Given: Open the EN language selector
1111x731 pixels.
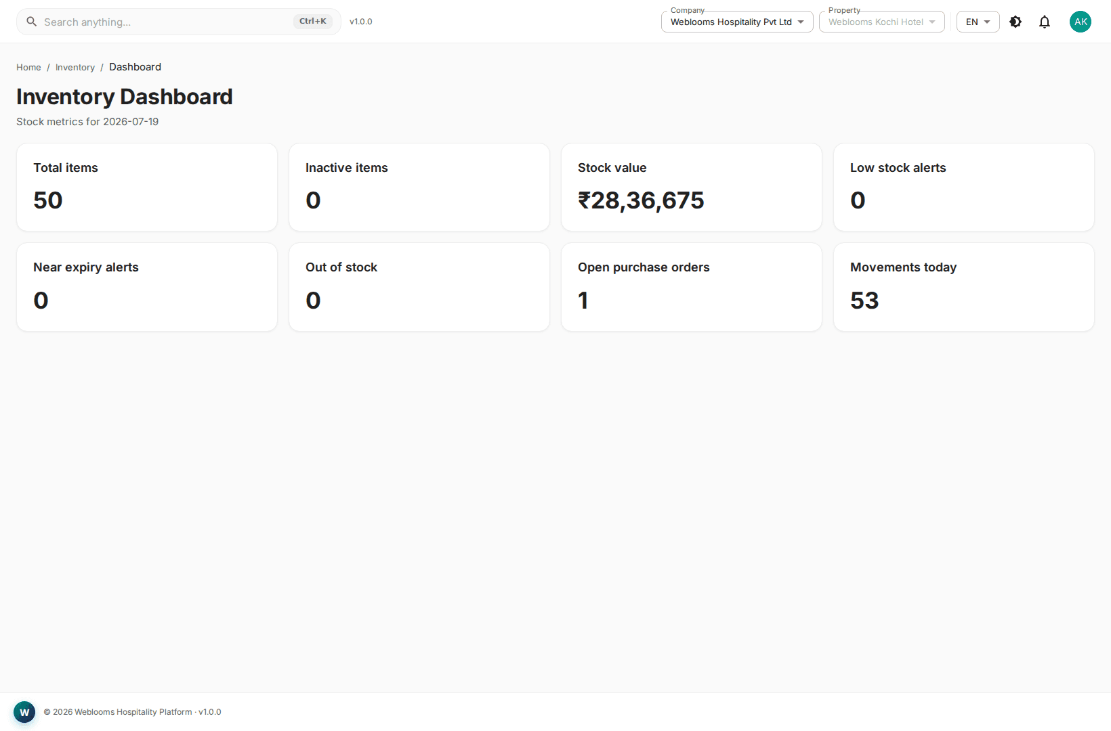Looking at the screenshot, I should click(978, 22).
